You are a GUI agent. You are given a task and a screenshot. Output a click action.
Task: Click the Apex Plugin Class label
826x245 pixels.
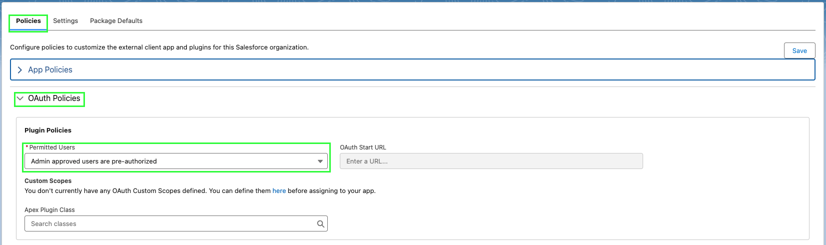click(49, 210)
